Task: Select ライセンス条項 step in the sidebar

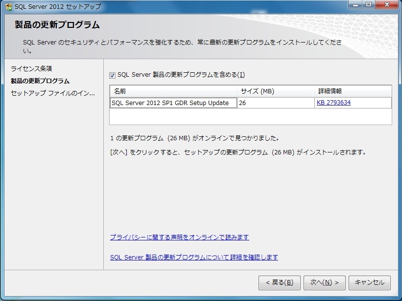Action: coord(31,68)
